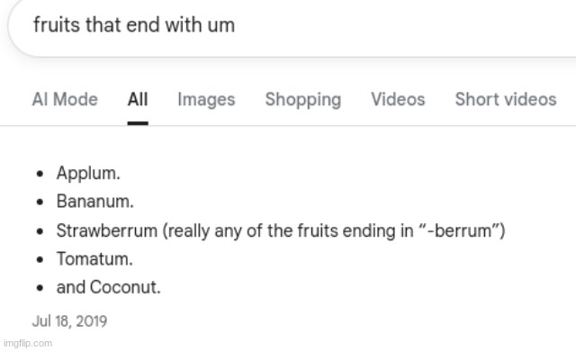Click the Strawberrum word in results
Viewport: 576px width, 351px height.
coord(107,230)
